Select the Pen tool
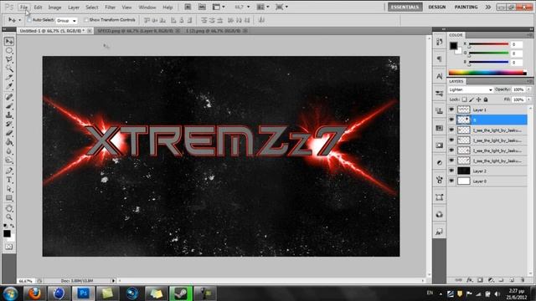Viewport: 536px width, 301px height. 9,171
